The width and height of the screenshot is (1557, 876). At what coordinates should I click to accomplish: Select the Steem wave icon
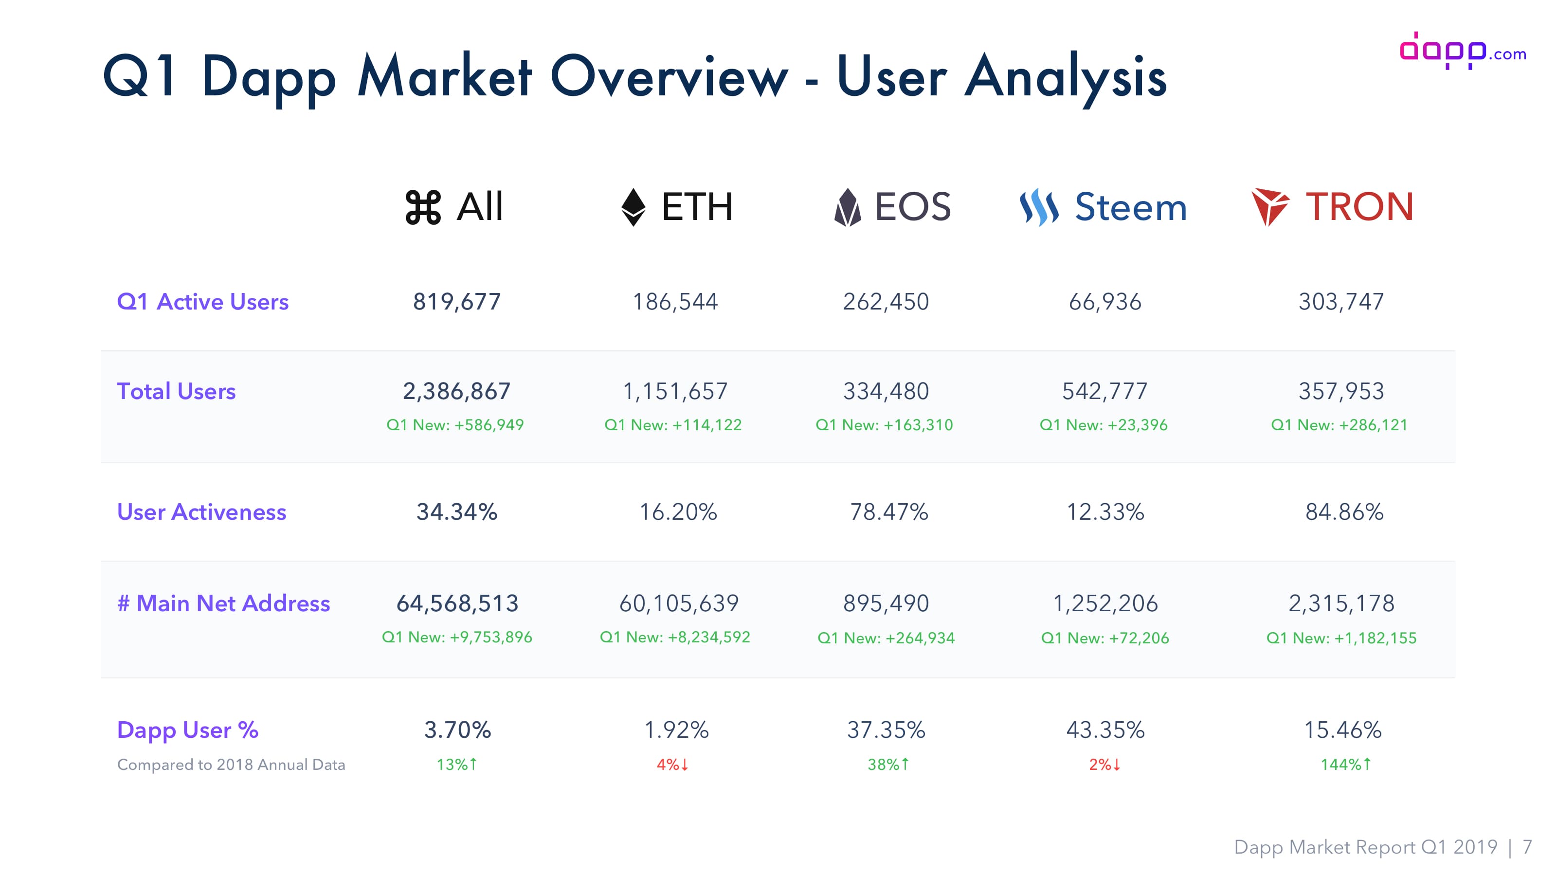(1039, 207)
